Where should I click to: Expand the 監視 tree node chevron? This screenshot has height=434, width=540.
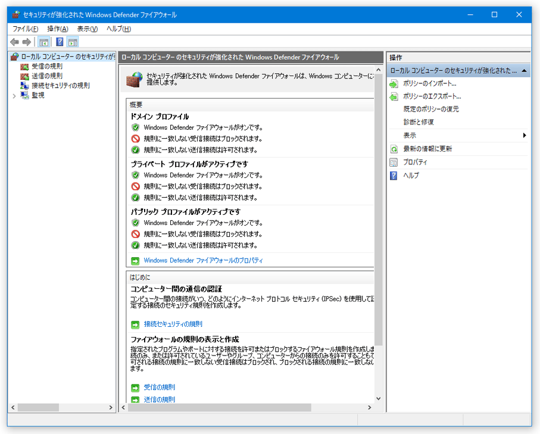14,96
